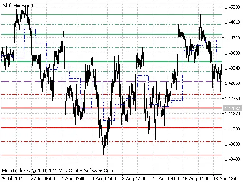The width and height of the screenshot is (247, 184).
Task: Select the 1.40890 price axis label
Action: (232, 144)
